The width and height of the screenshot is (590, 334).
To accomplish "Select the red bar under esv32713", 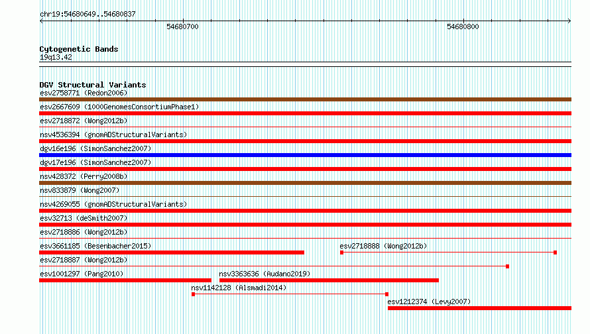I will point(305,225).
